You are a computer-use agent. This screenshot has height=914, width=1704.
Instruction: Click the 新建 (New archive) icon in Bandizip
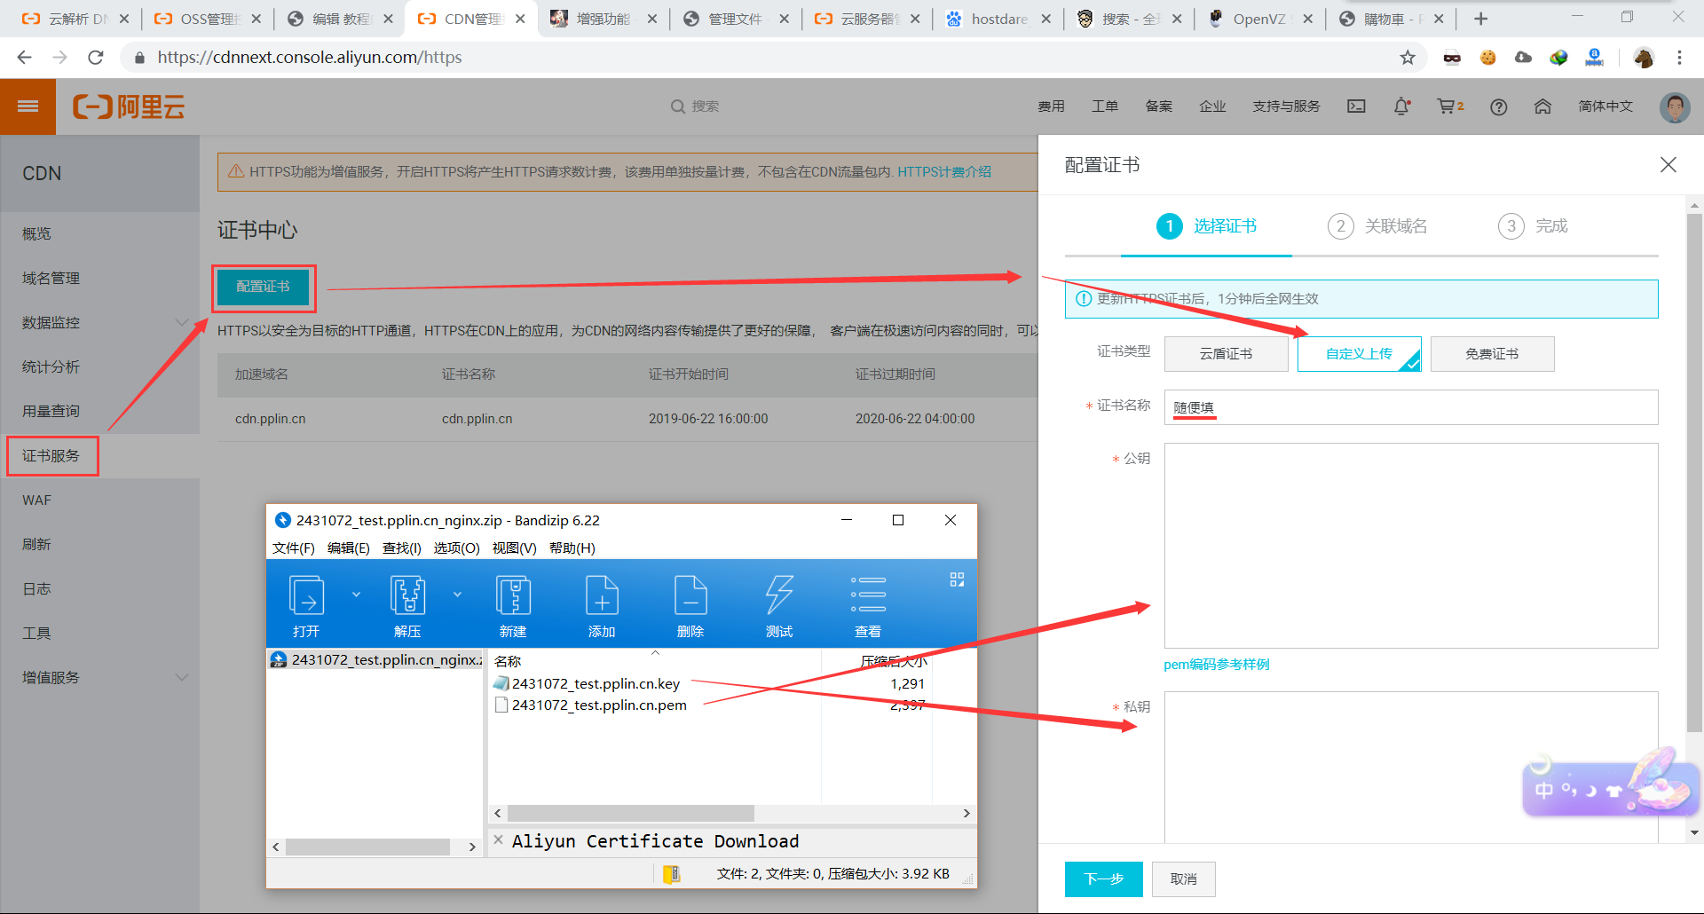(x=513, y=604)
